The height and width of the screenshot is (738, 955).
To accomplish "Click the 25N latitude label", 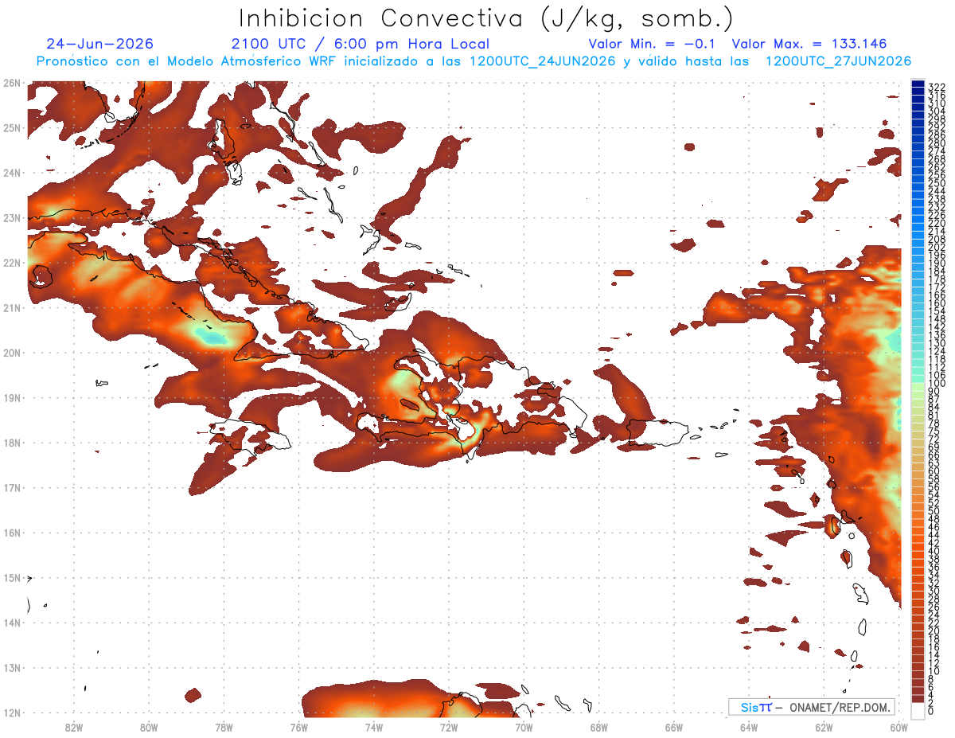I will click(x=11, y=127).
